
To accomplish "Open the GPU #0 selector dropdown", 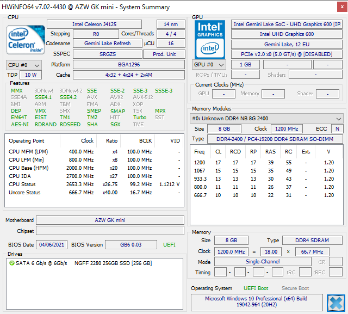I will tap(209, 65).
